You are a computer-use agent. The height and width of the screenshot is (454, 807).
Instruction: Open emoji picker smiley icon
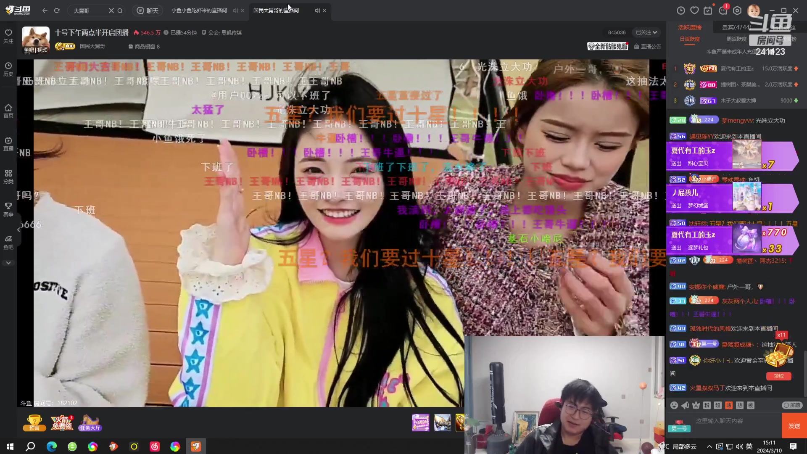[674, 405]
